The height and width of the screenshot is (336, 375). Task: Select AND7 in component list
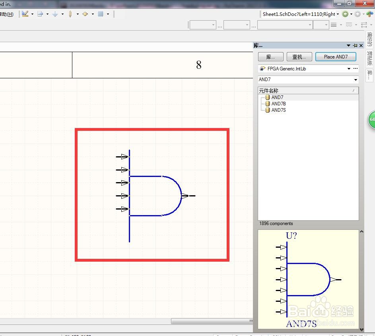[277, 97]
